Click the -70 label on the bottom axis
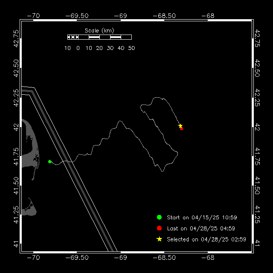The height and width of the screenshot is (273, 273). [33, 258]
